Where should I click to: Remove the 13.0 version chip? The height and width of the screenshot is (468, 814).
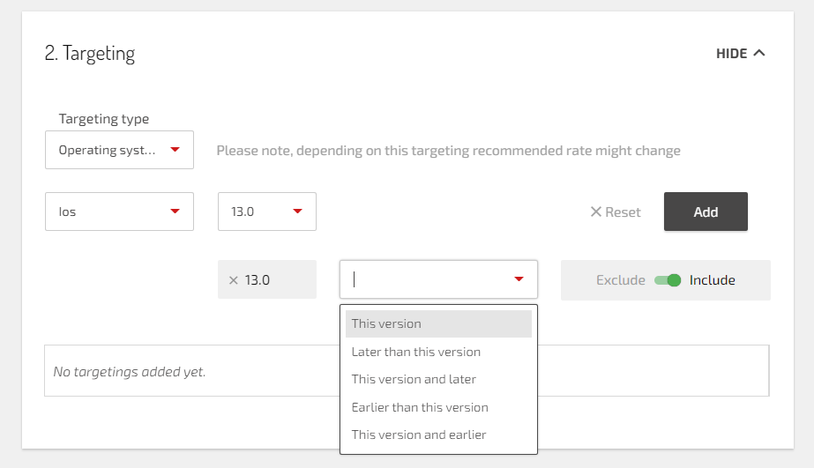coord(234,280)
